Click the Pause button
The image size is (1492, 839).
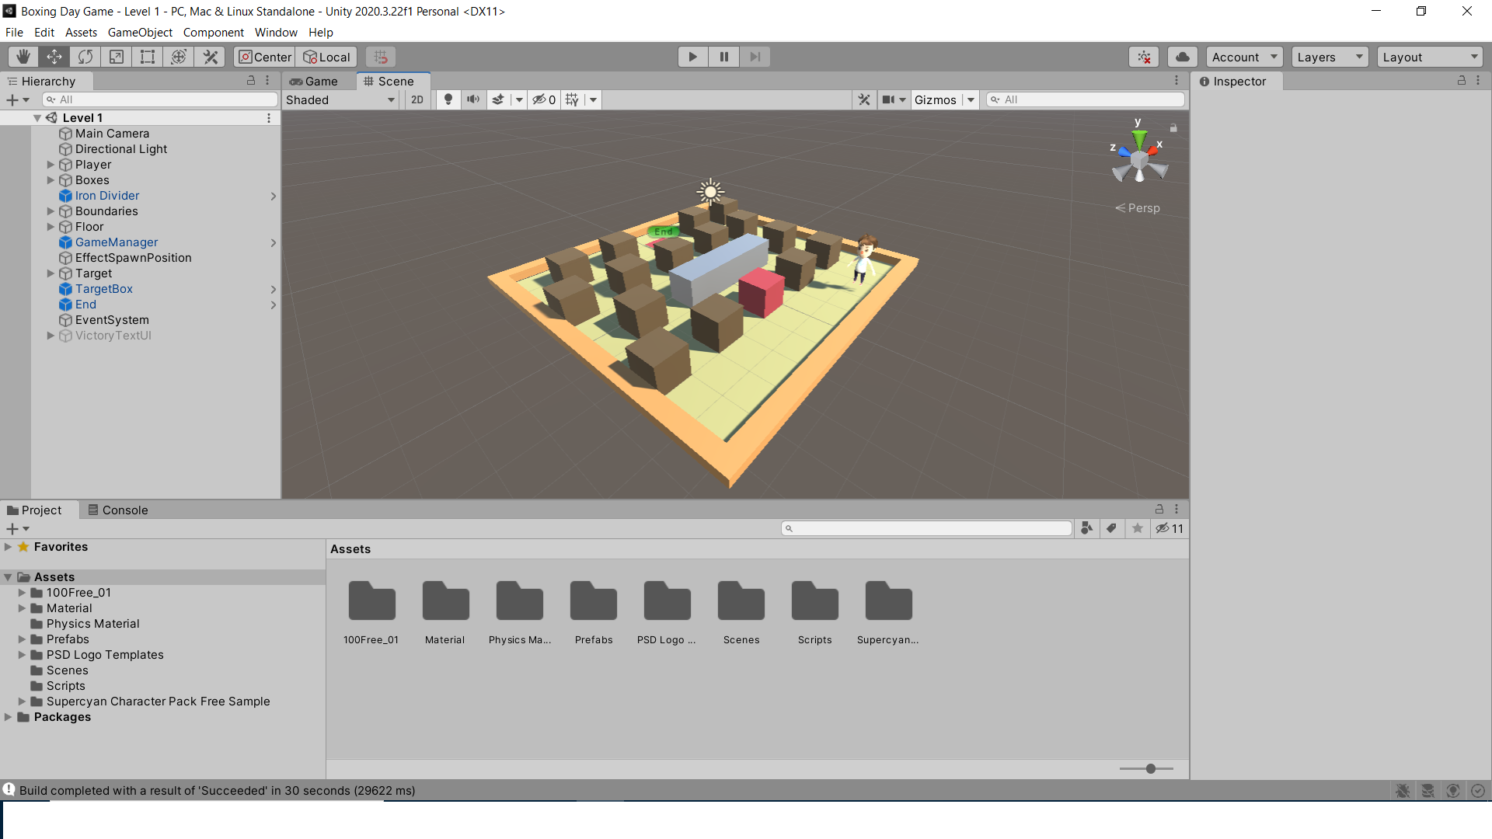coord(723,56)
